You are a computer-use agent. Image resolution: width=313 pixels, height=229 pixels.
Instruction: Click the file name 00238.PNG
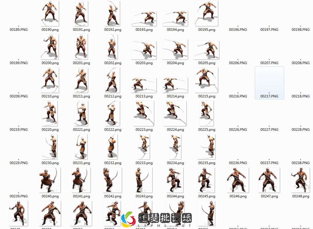tap(301, 163)
